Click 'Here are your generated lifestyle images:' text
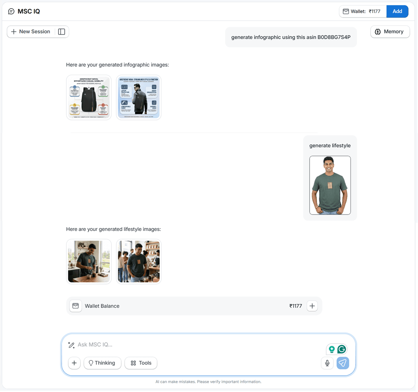The image size is (418, 392). [x=113, y=229]
